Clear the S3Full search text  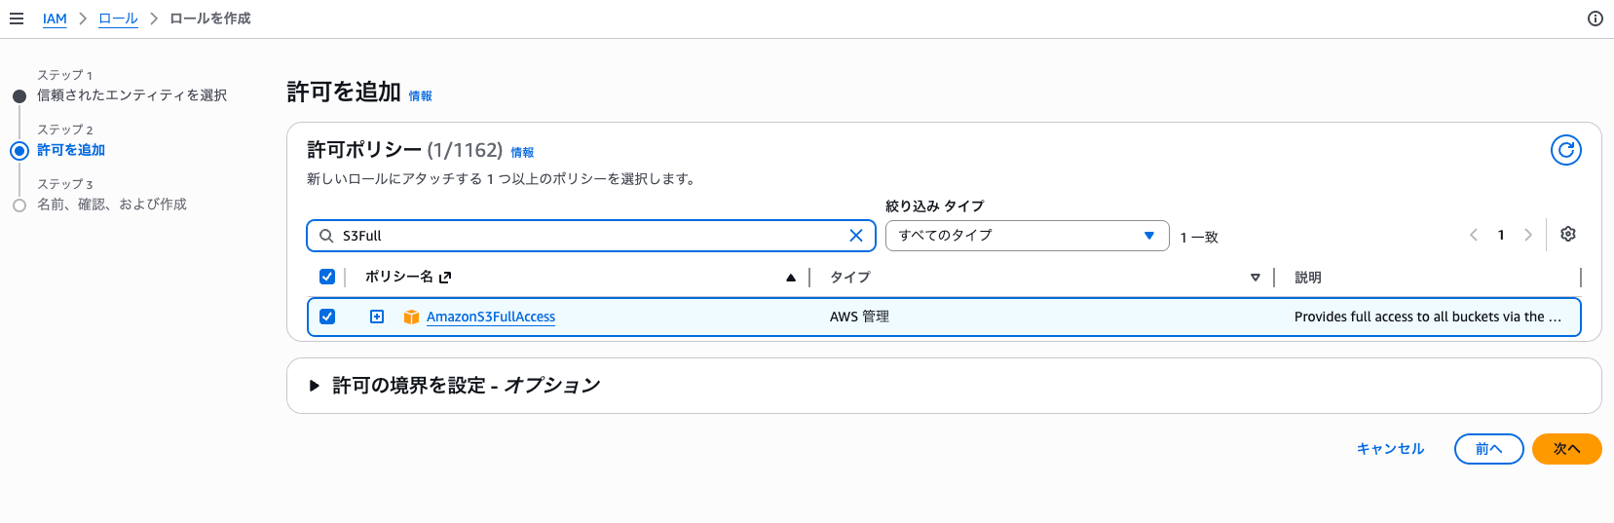point(856,236)
